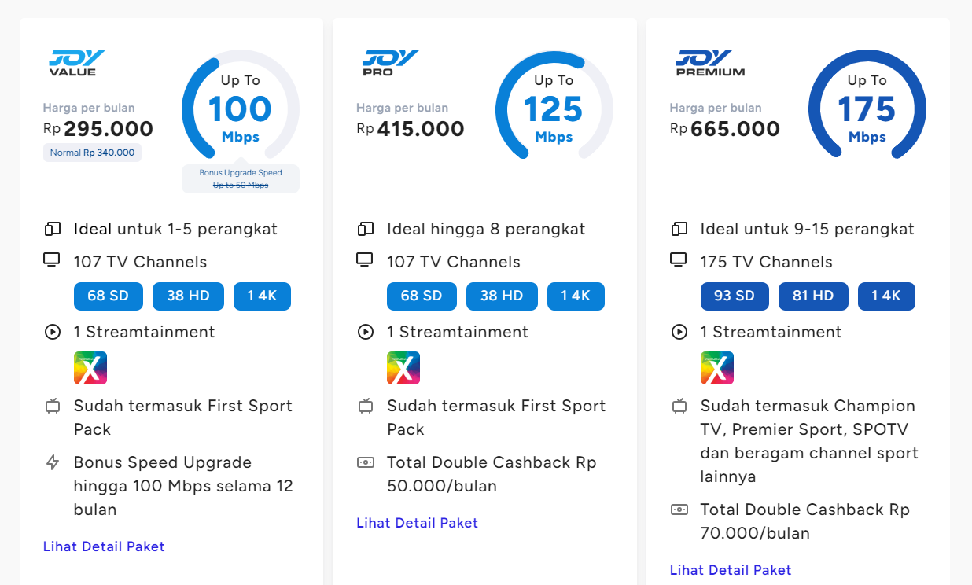The image size is (972, 585).
Task: Click the bell icon beside First Sport Pack
Action: (x=52, y=406)
